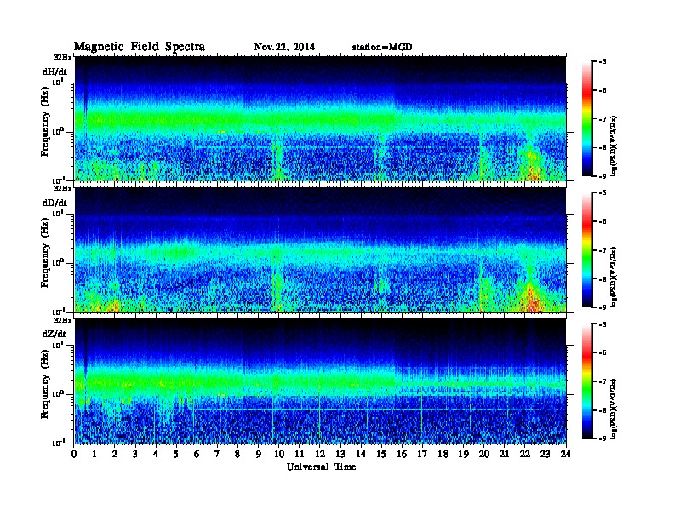Image resolution: width=674 pixels, height=521 pixels.
Task: Click hour tick label 17 on time axis
Action: pos(422,454)
